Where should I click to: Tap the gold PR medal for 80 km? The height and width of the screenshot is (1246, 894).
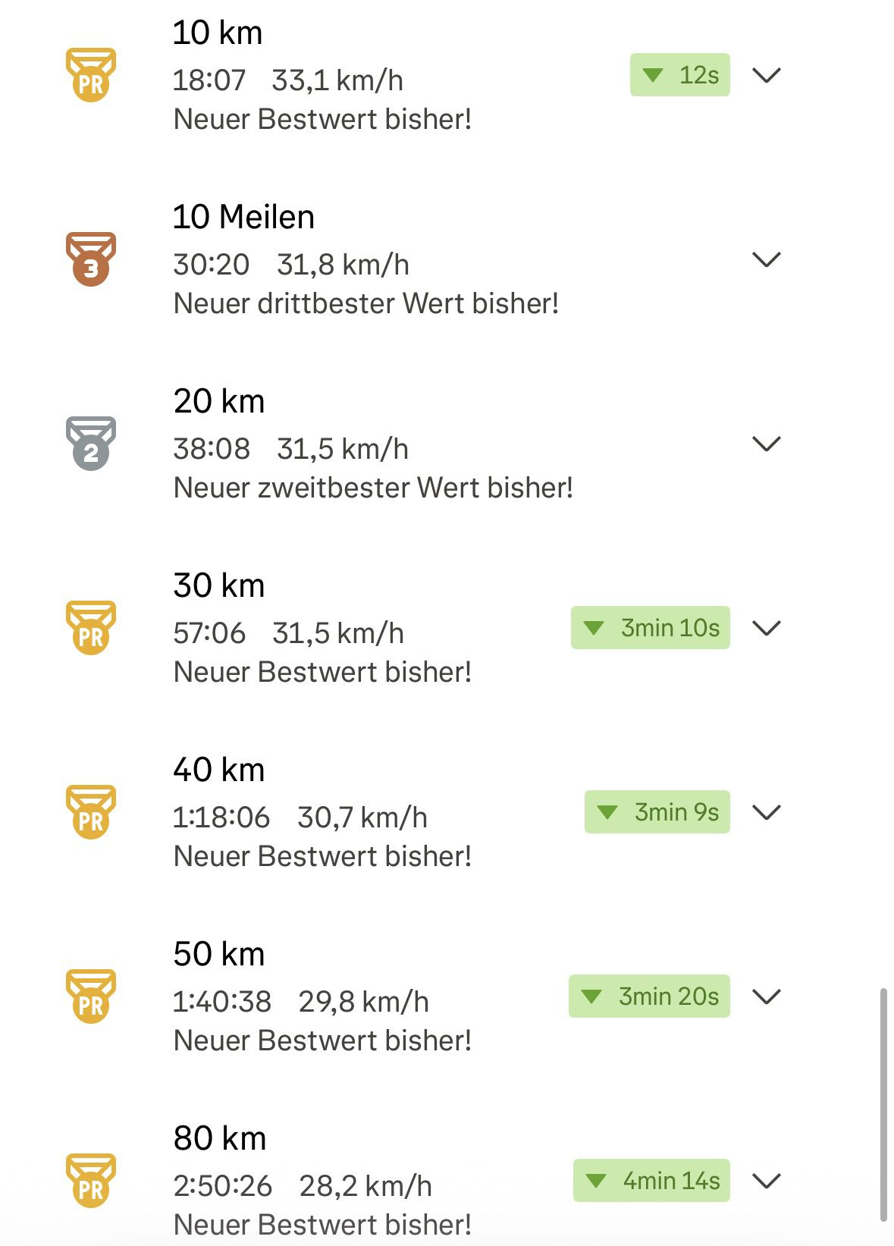click(x=91, y=1181)
